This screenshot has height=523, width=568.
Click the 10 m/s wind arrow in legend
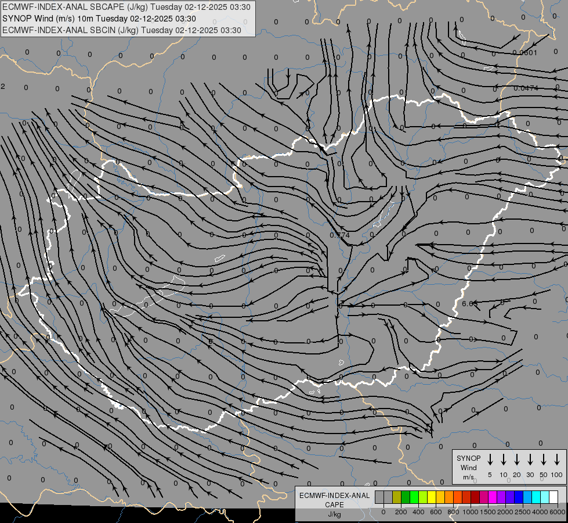pos(504,459)
